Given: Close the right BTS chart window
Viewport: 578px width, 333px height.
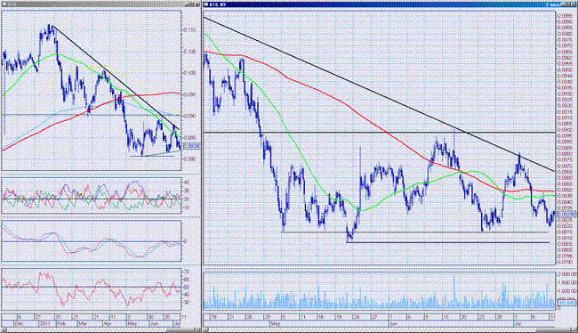Looking at the screenshot, I should 573,4.
